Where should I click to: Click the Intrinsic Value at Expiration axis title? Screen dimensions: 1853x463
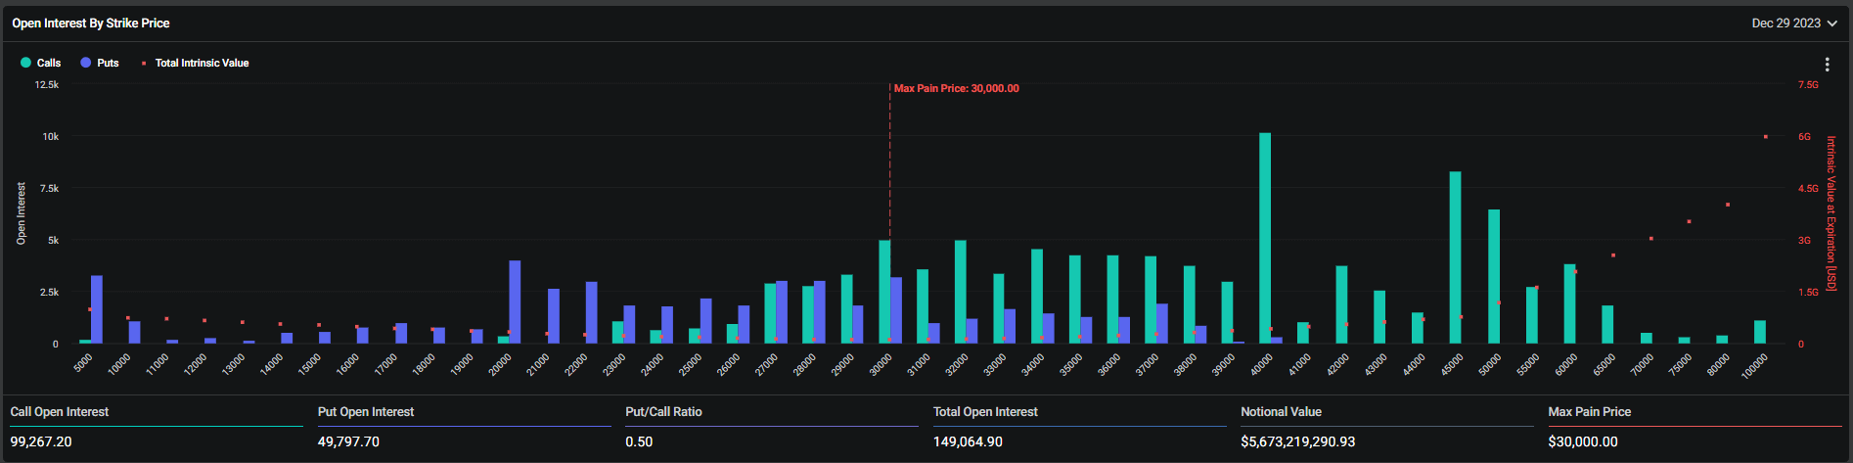[1831, 213]
